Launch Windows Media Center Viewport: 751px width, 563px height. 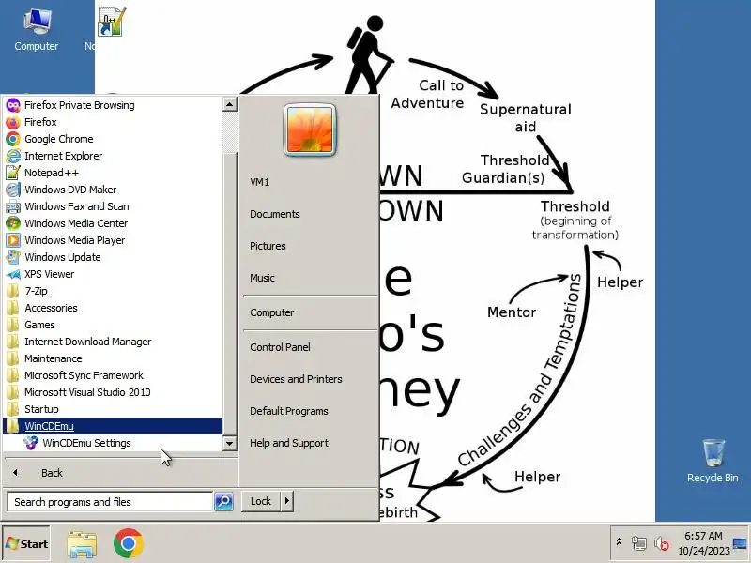tap(113, 223)
